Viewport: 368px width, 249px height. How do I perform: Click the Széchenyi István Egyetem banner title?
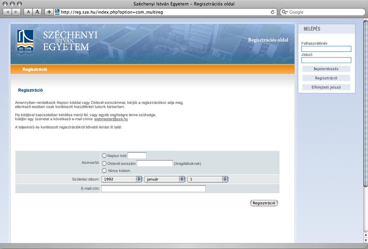click(70, 41)
